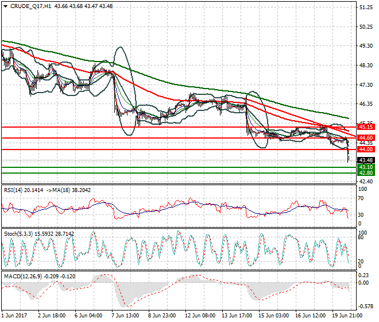
Task: Click the 51.25 price scale value
Action: click(x=366, y=7)
